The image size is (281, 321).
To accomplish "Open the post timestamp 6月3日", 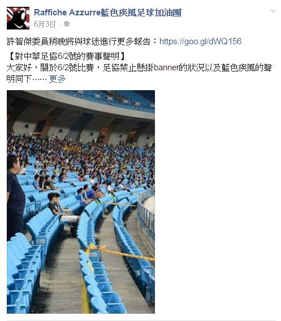I will tap(45, 24).
